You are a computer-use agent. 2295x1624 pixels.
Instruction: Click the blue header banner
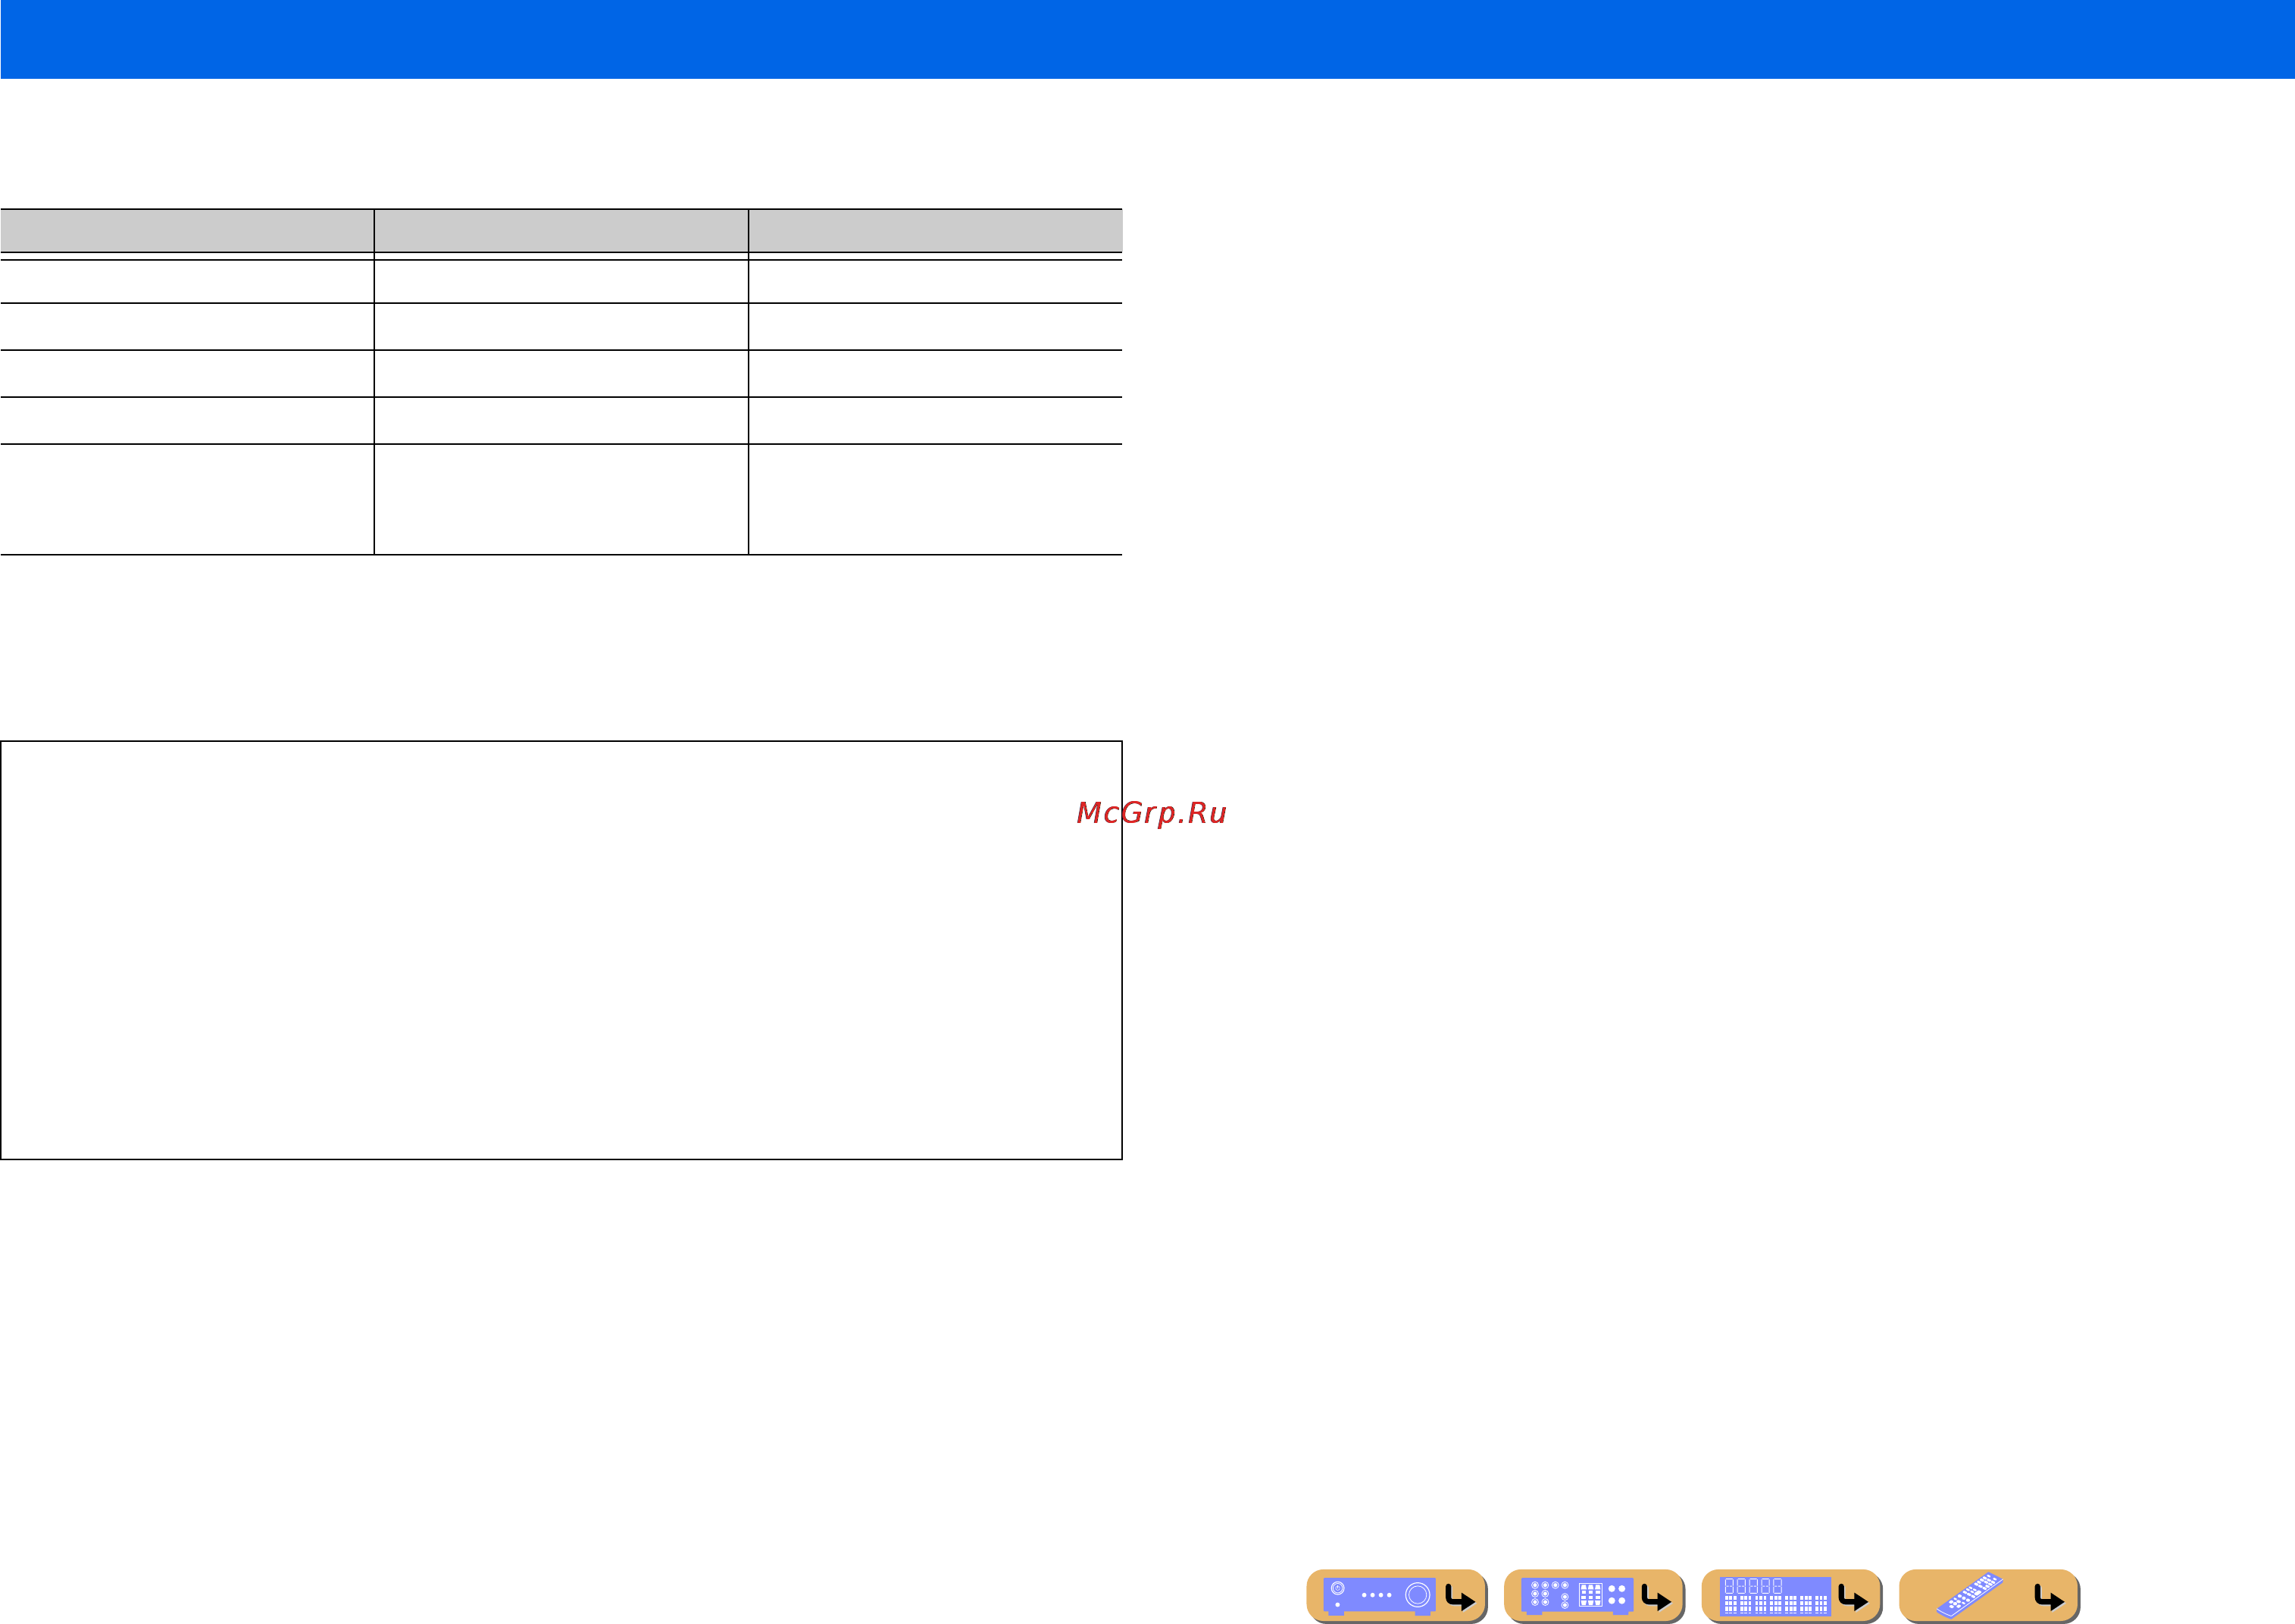pos(1147,39)
